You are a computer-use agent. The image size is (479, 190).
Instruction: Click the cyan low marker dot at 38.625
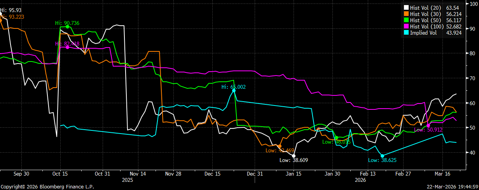[382, 156]
